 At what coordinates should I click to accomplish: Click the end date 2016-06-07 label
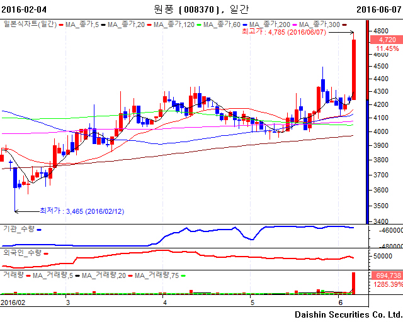click(379, 9)
